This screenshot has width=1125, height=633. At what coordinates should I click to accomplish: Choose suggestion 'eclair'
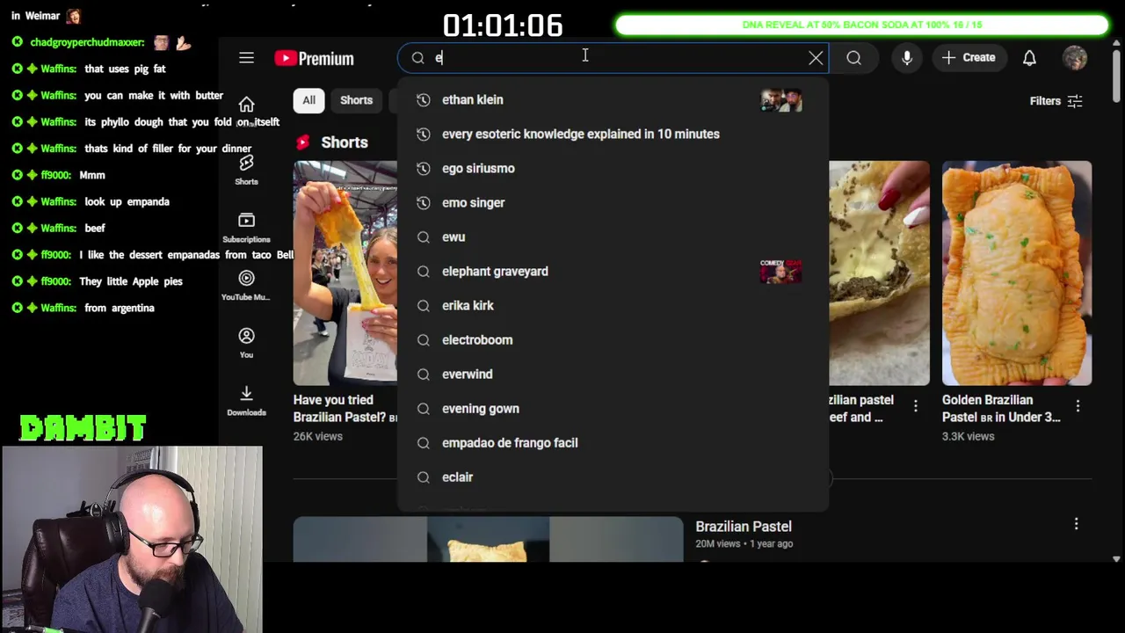[x=613, y=477]
